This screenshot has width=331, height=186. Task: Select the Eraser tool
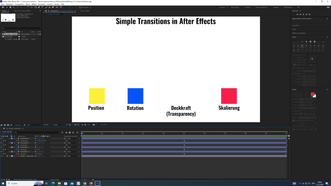pos(53,7)
